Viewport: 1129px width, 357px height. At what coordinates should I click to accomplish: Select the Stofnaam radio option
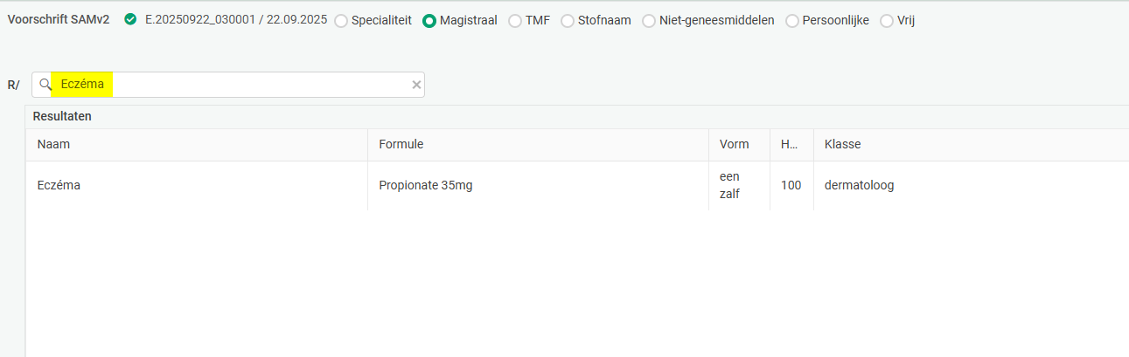(x=568, y=21)
